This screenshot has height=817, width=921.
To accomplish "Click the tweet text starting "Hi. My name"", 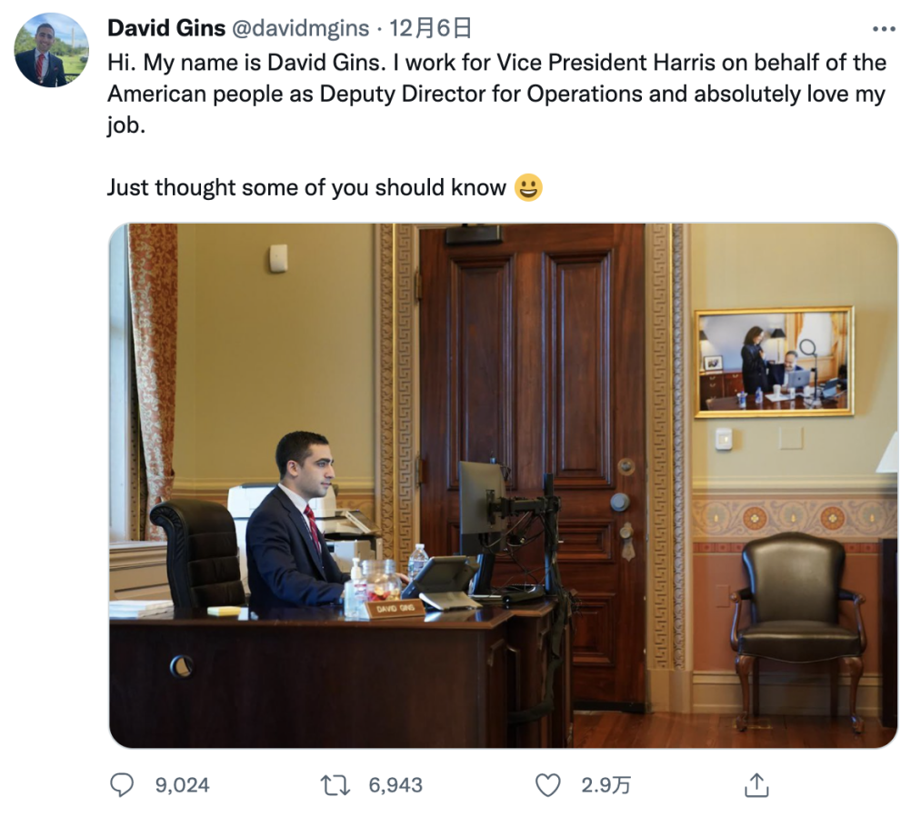I will 496,94.
